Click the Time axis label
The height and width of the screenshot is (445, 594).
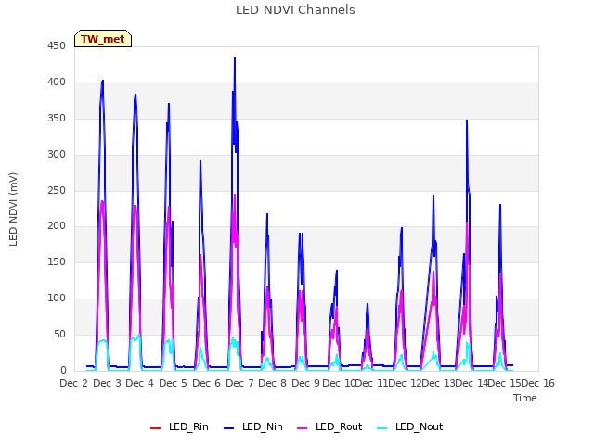[x=525, y=398]
